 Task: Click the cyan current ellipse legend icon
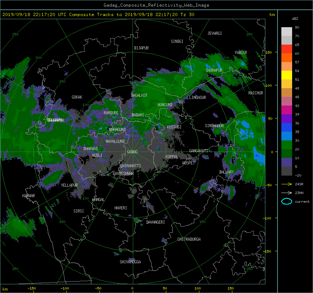(x=287, y=201)
